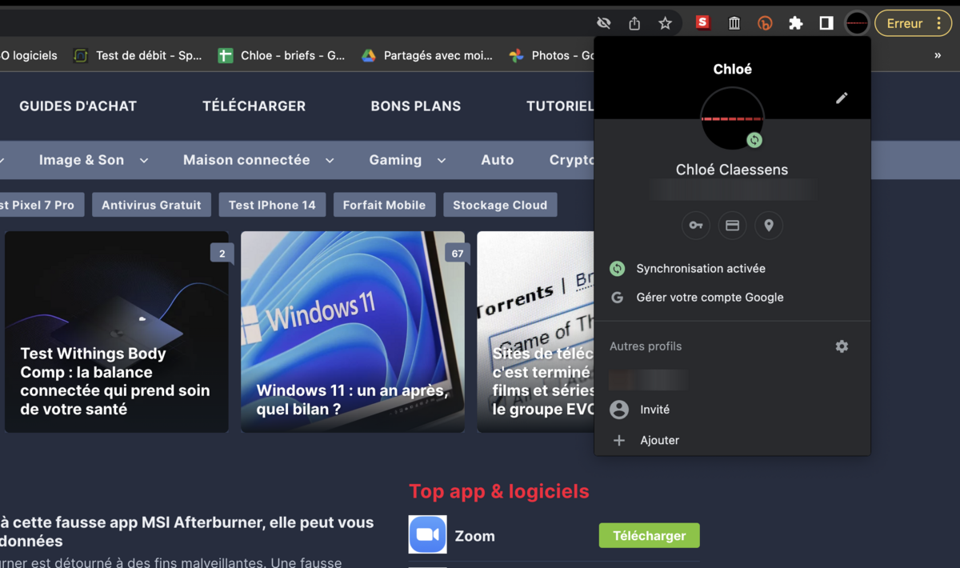Click the plus icon beside Ajouter
The width and height of the screenshot is (960, 568).
(619, 440)
